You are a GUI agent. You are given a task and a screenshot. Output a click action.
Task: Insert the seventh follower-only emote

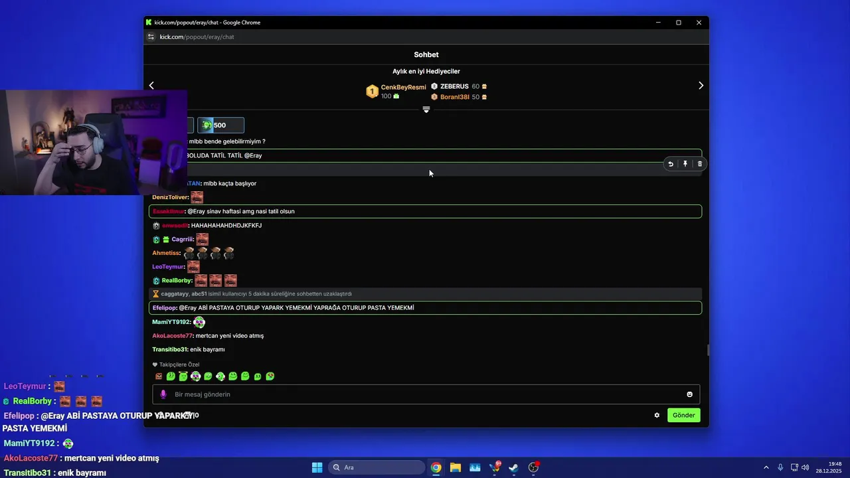point(233,376)
